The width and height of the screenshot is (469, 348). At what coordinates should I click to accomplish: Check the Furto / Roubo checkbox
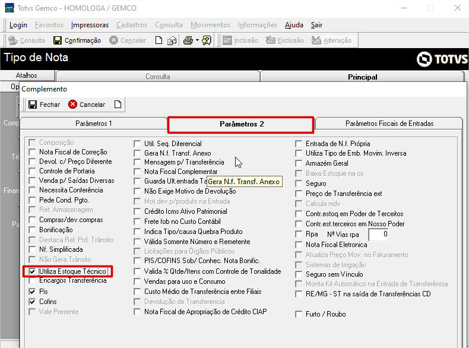[x=299, y=315]
